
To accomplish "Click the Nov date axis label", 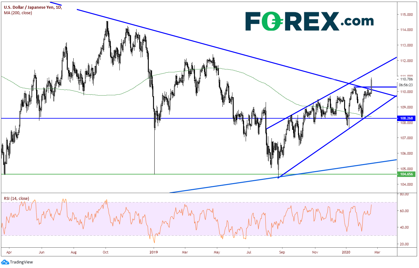I will coord(315,253).
